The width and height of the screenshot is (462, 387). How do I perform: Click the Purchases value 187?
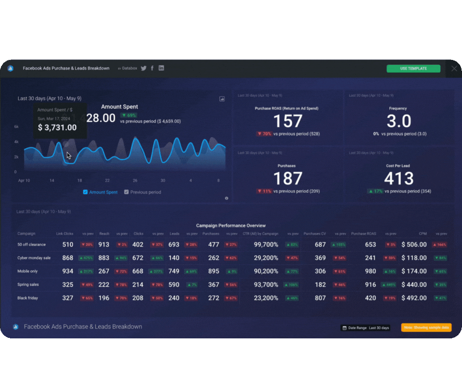(x=288, y=178)
